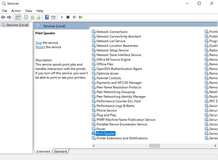The image size is (218, 160).
Task: Select Portable Device Enumerator Service
Action: [122, 124]
